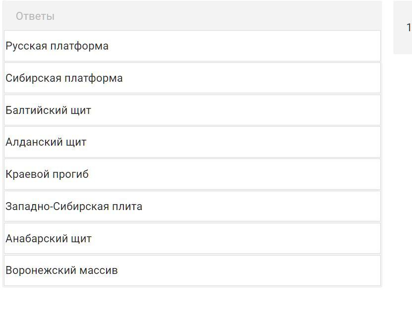412x323 pixels.
Task: Choose Западно-Сибирская плита from answers
Action: (192, 206)
